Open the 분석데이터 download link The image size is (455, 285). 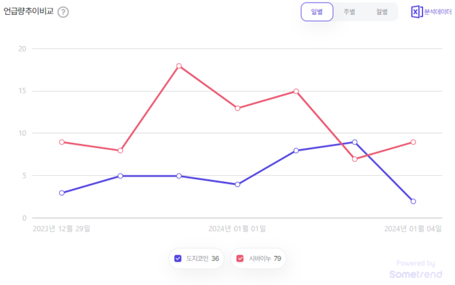(437, 12)
